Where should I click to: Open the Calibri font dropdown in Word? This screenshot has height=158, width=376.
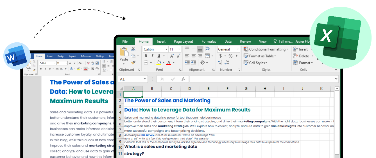click(54, 63)
